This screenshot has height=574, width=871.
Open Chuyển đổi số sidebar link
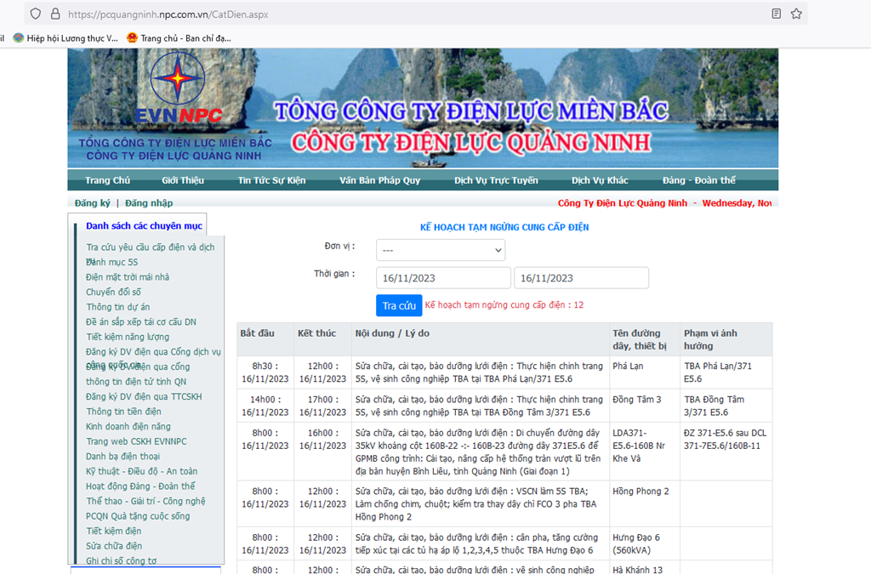click(x=113, y=292)
